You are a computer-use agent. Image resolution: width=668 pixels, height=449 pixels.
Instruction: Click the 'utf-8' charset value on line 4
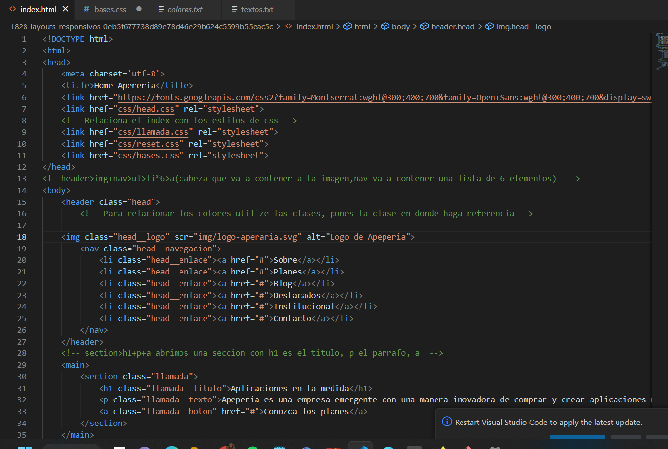[144, 74]
